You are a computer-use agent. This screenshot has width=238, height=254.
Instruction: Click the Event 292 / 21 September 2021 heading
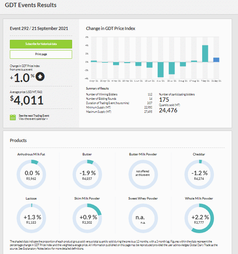(39, 28)
